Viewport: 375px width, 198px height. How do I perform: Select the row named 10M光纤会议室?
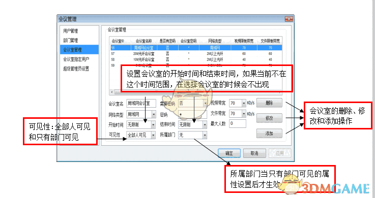196,59
